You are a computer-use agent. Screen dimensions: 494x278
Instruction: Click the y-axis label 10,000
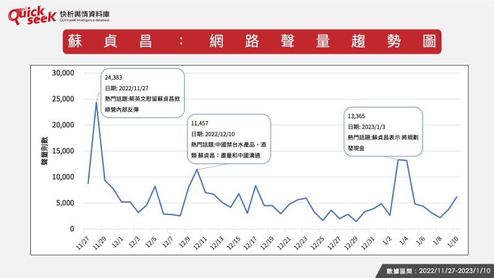pos(63,177)
